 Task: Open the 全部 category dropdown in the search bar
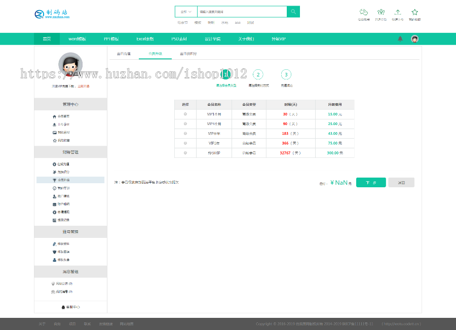coord(186,11)
